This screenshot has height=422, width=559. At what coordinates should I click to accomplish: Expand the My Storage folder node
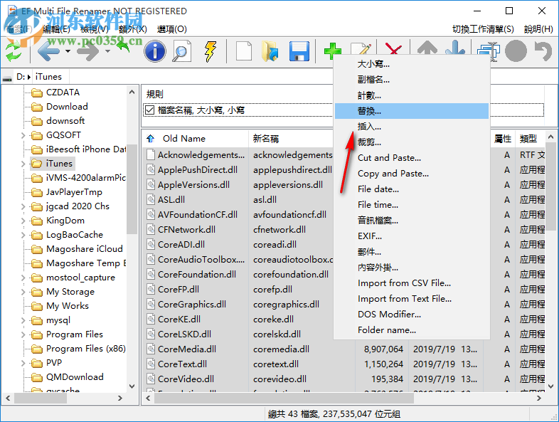23,292
